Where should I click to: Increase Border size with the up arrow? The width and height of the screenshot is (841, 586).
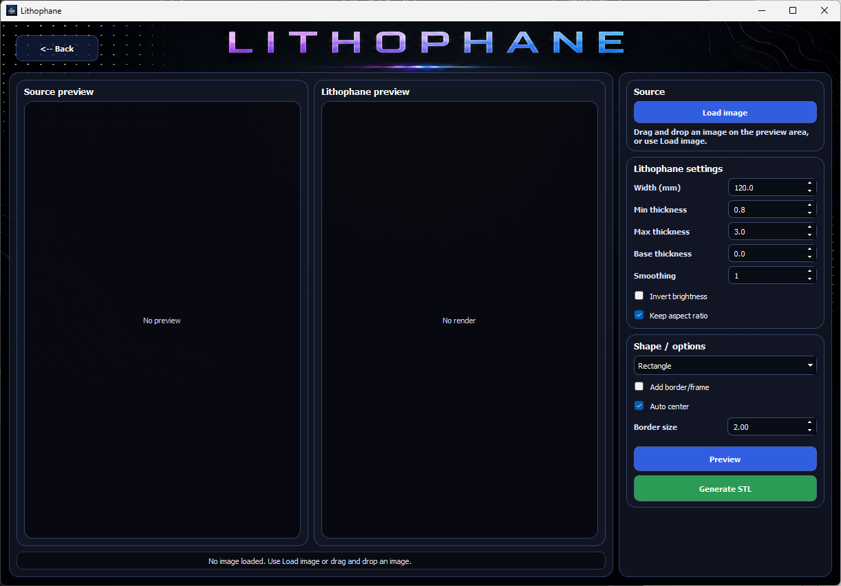(809, 423)
